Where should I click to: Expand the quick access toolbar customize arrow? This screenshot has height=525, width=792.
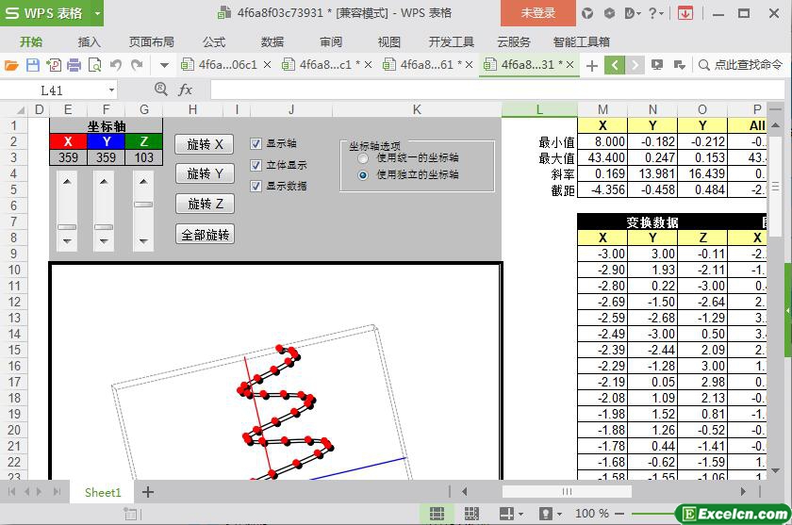pyautogui.click(x=164, y=65)
